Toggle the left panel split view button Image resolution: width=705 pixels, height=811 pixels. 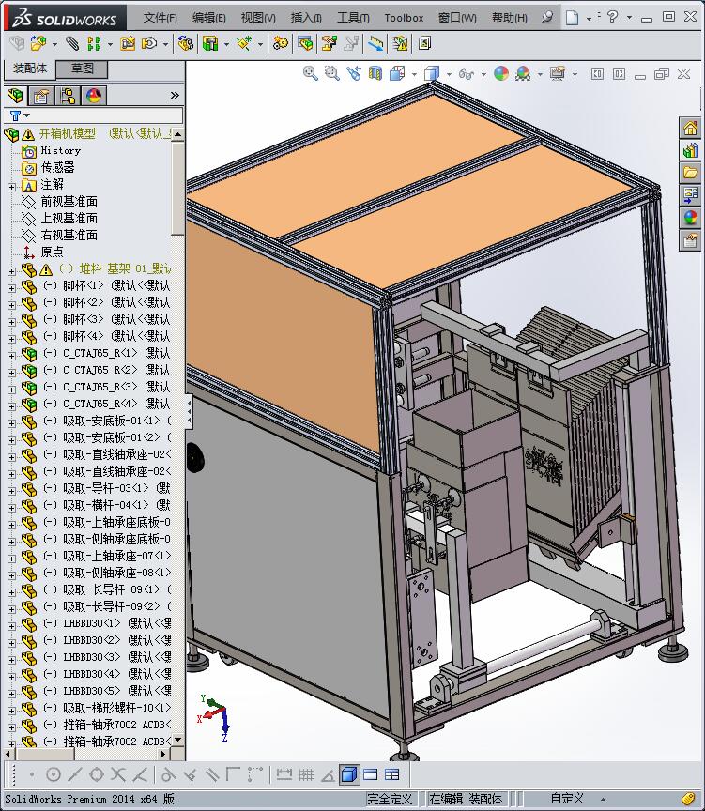[x=597, y=74]
